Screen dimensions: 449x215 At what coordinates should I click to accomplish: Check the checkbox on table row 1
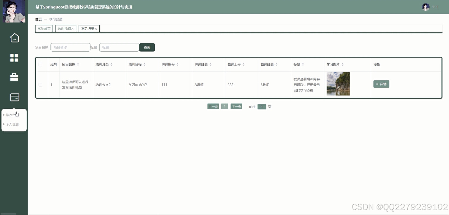click(40, 85)
